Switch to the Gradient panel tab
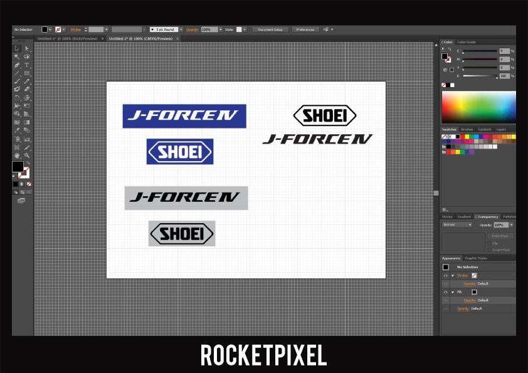The width and height of the screenshot is (528, 373). click(x=464, y=217)
